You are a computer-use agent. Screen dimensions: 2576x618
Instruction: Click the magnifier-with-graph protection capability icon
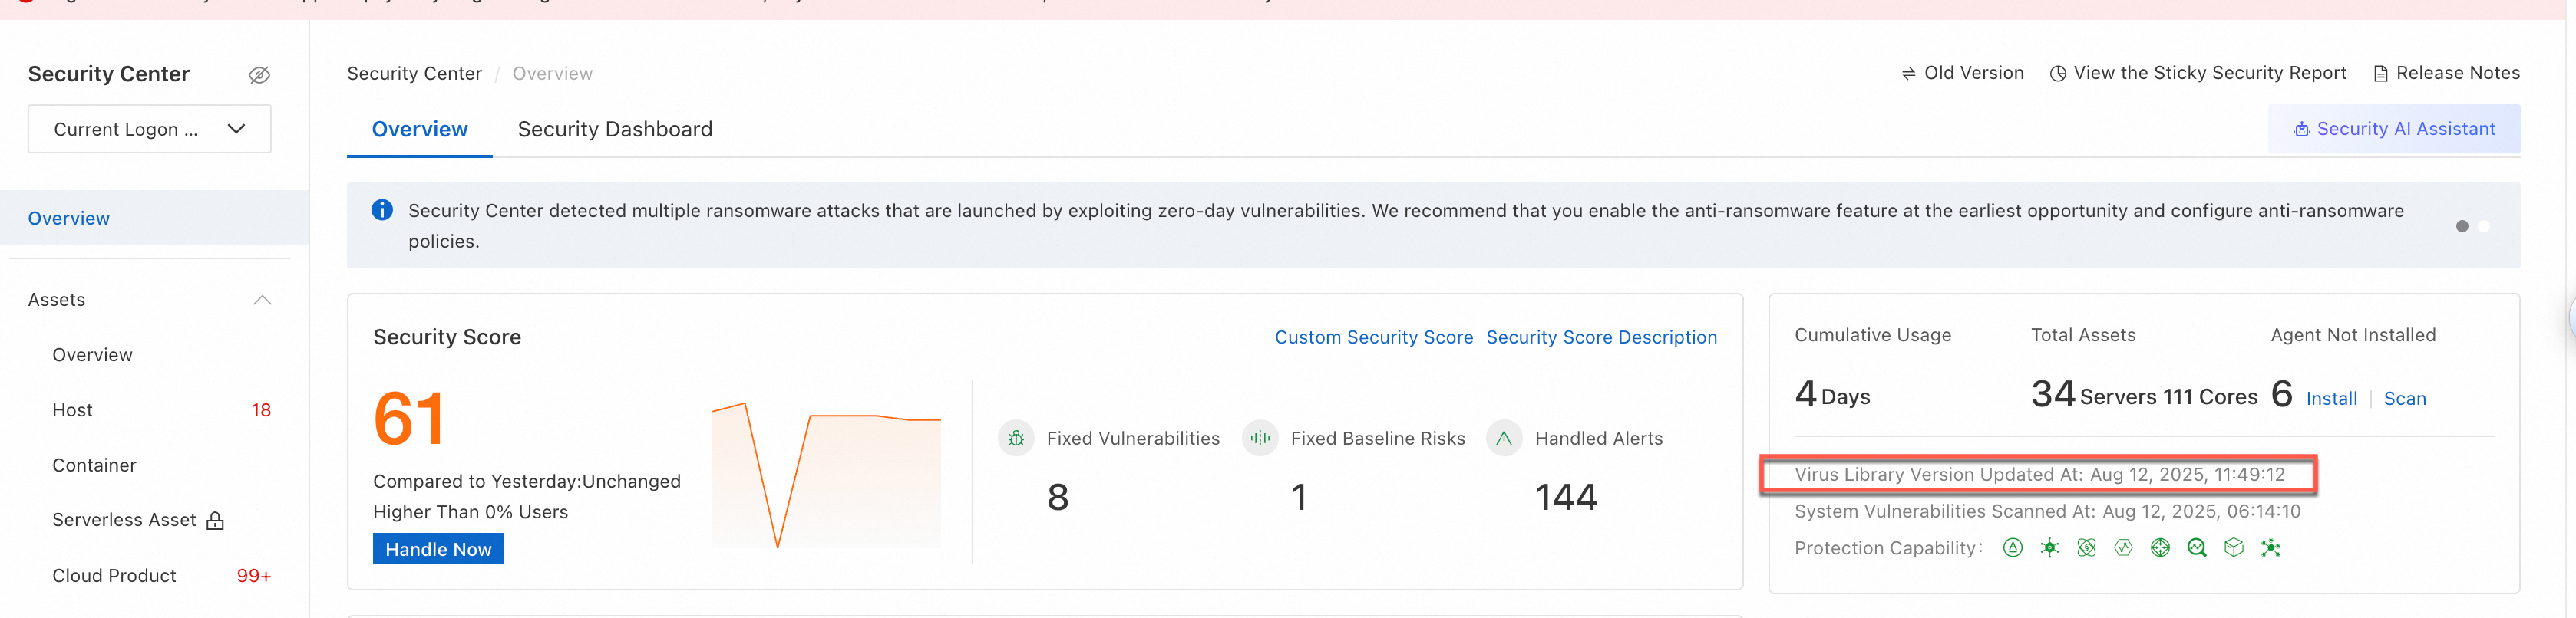pos(2196,547)
